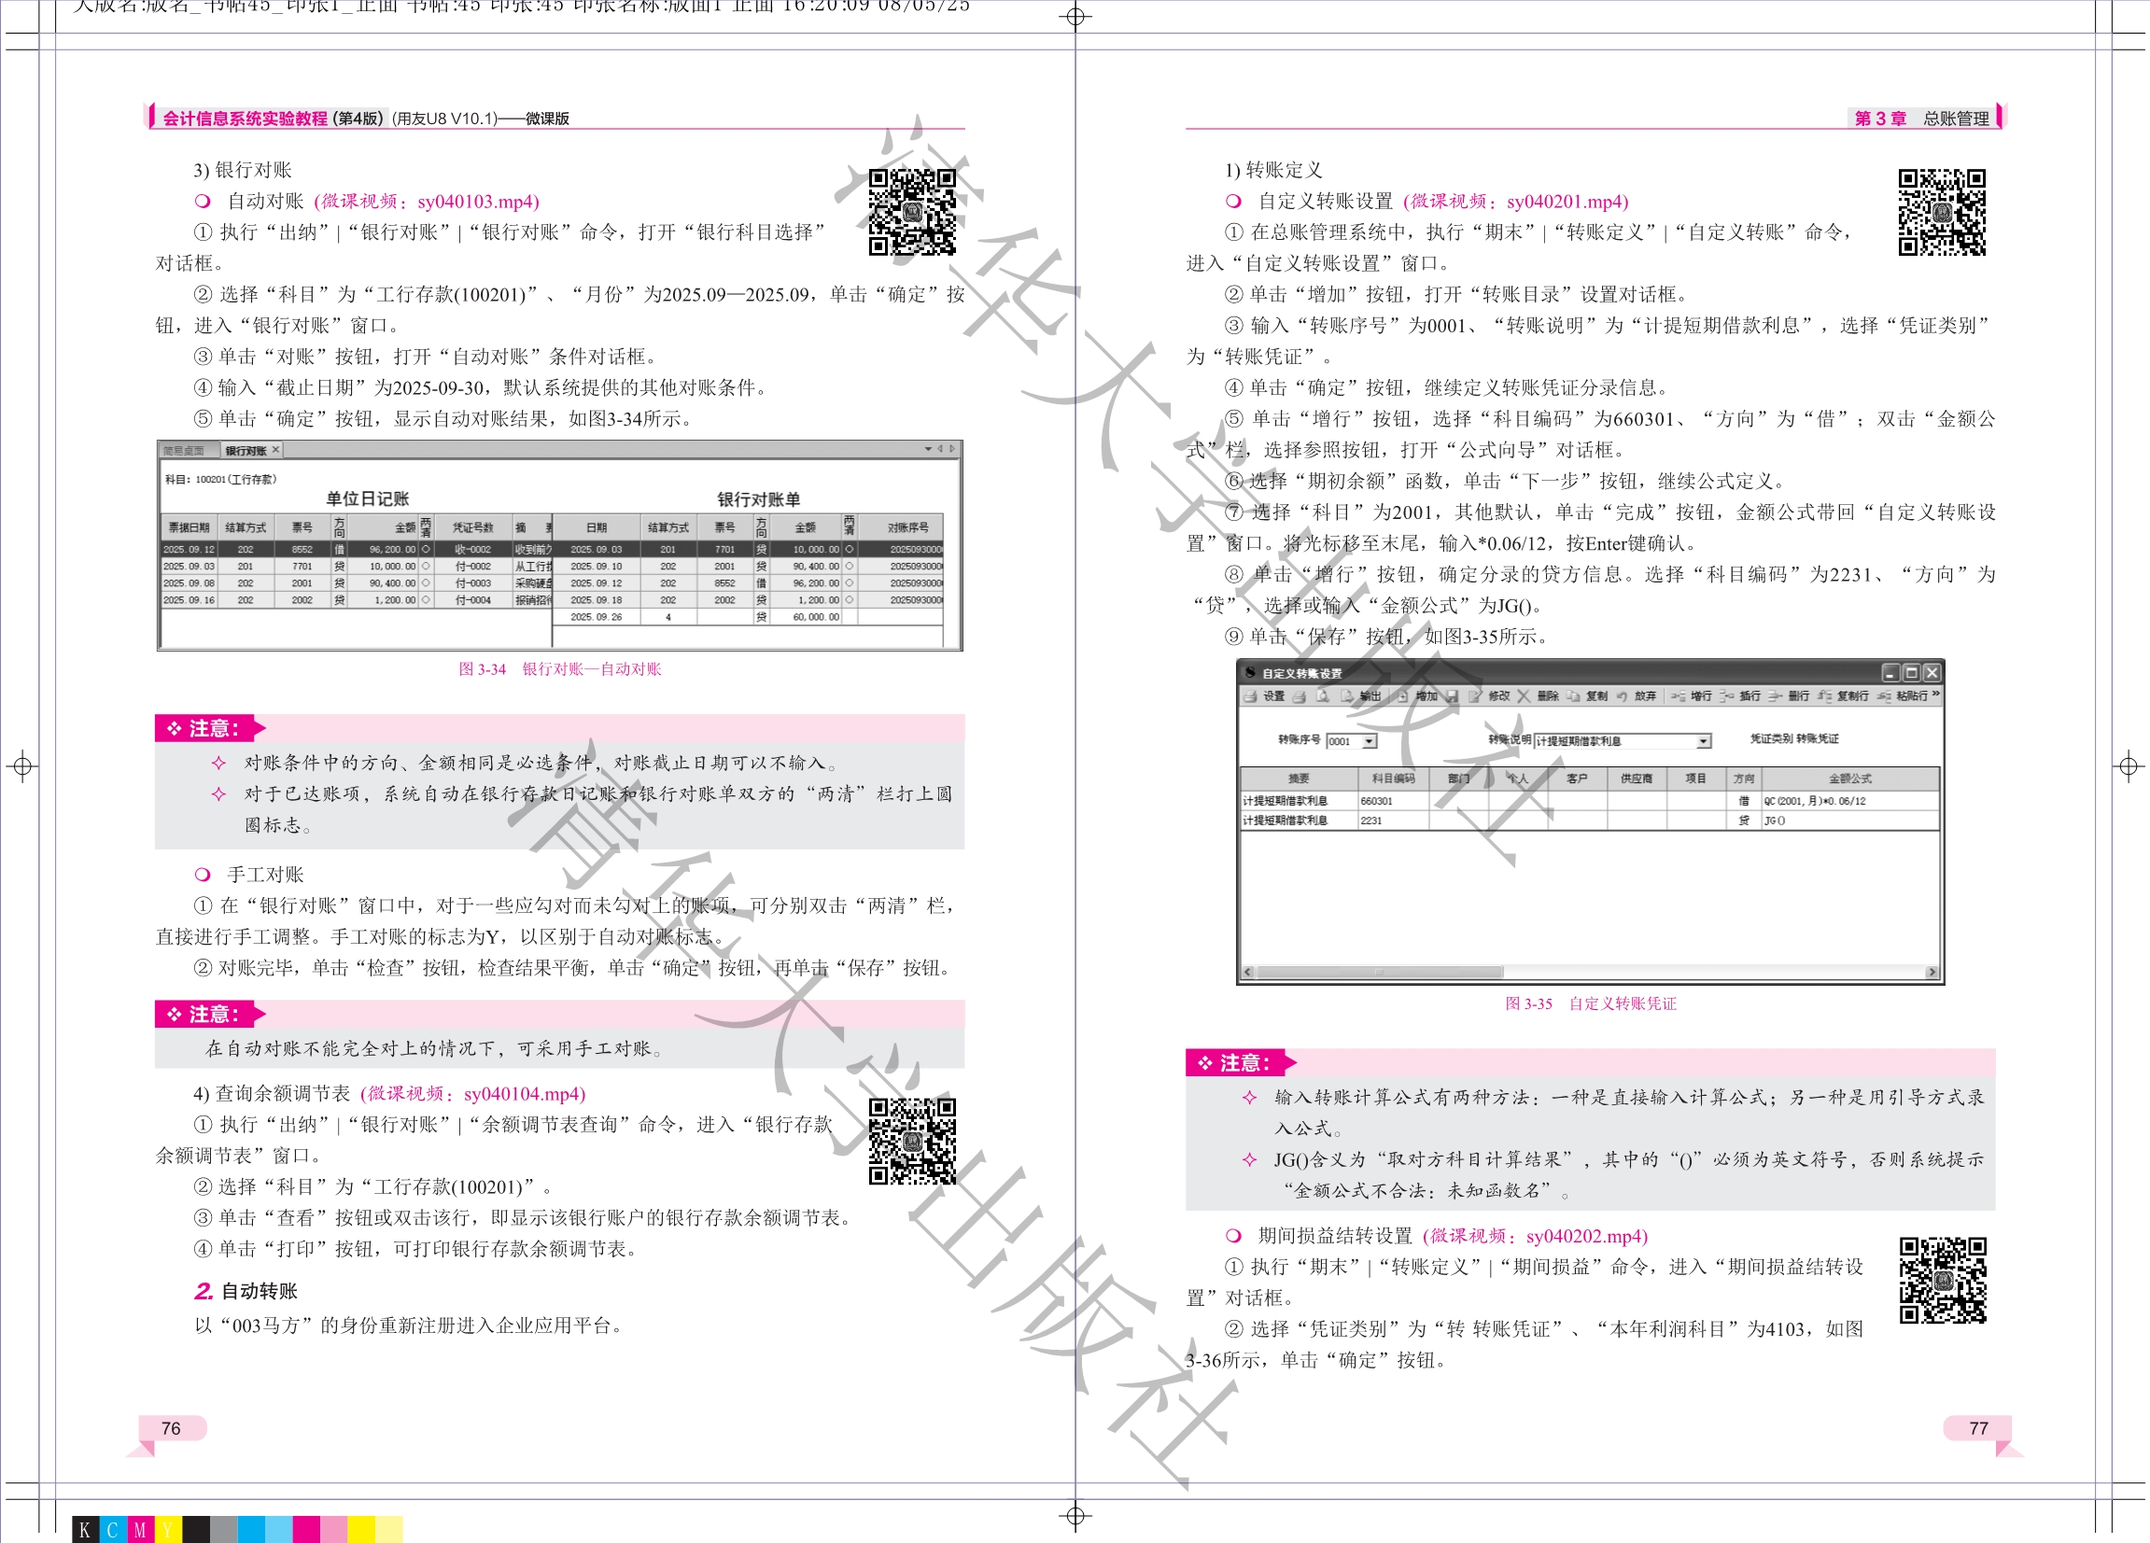
Task: Click the 设置 printer setup icon
Action: click(1250, 695)
